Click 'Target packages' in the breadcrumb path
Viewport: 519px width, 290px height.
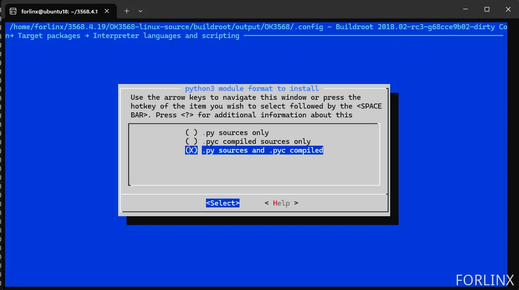pos(49,36)
